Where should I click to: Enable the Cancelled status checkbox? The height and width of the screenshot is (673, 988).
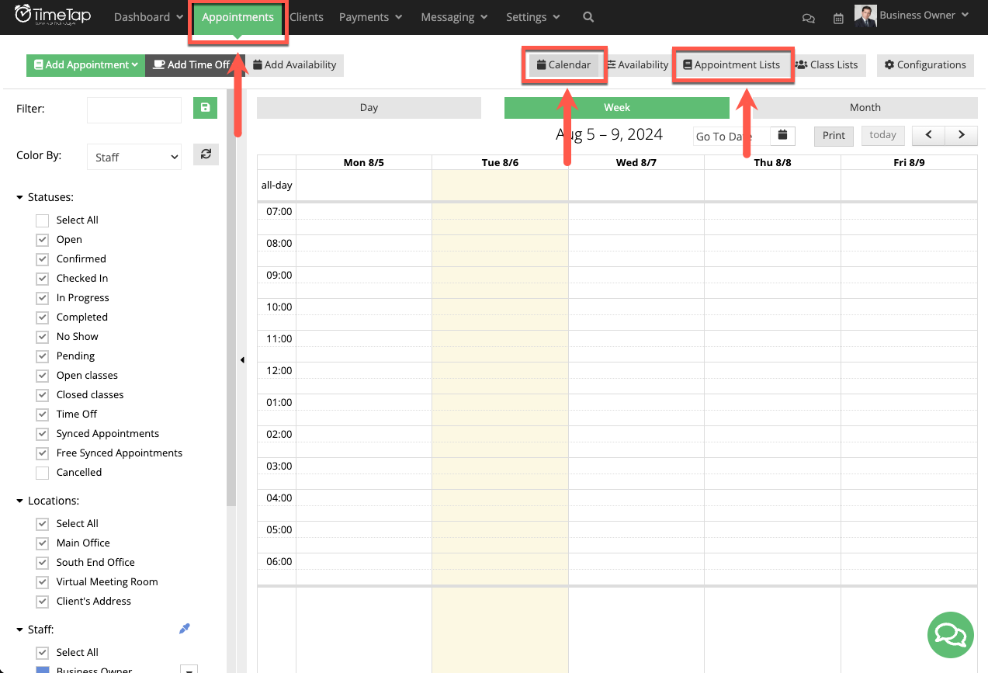click(42, 473)
